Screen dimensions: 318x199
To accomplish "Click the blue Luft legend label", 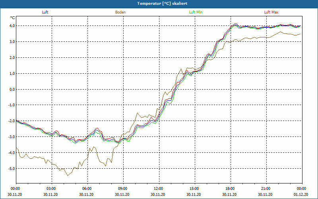I will click(45, 12).
